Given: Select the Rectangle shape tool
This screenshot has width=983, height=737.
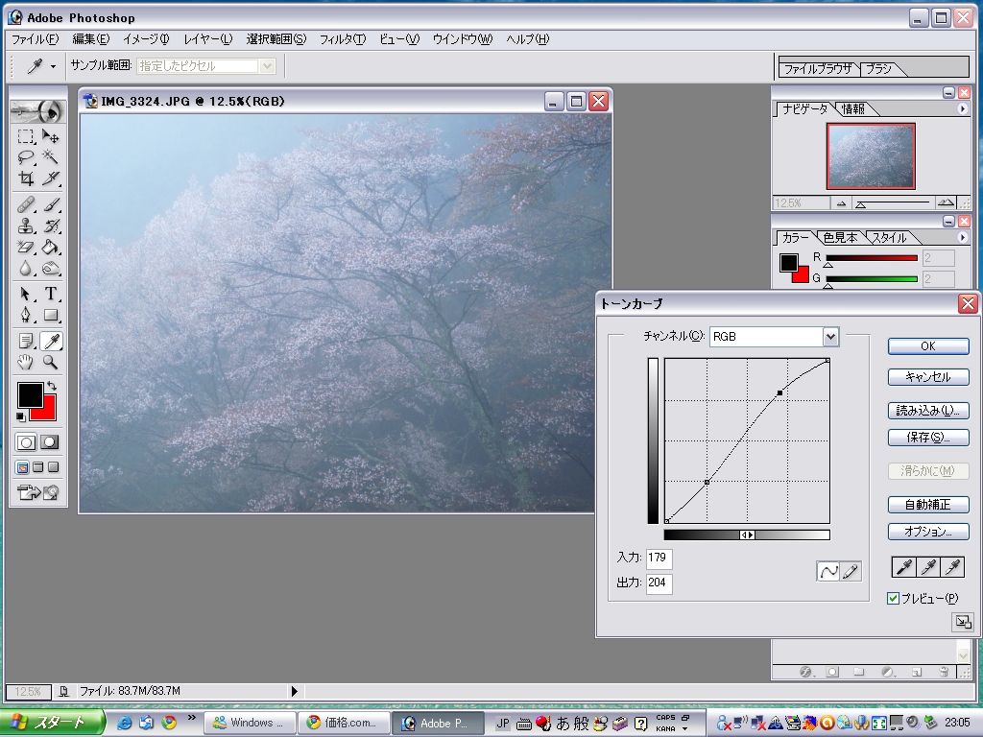Looking at the screenshot, I should click(50, 315).
